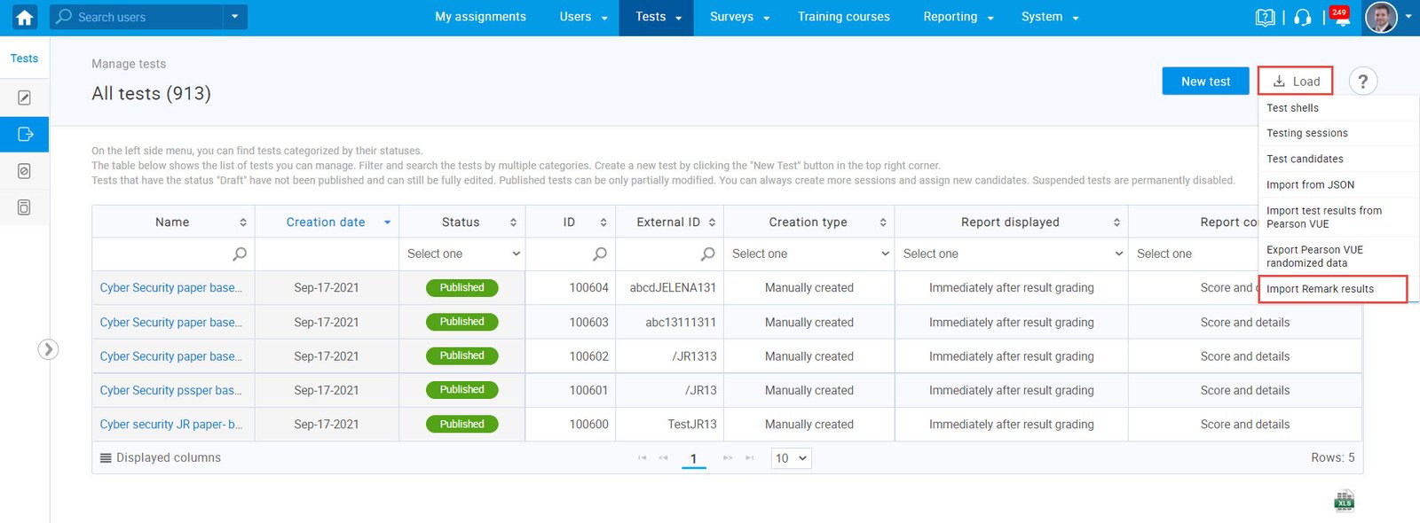Image resolution: width=1420 pixels, height=523 pixels.
Task: Click the book help guide icon
Action: 1265,17
